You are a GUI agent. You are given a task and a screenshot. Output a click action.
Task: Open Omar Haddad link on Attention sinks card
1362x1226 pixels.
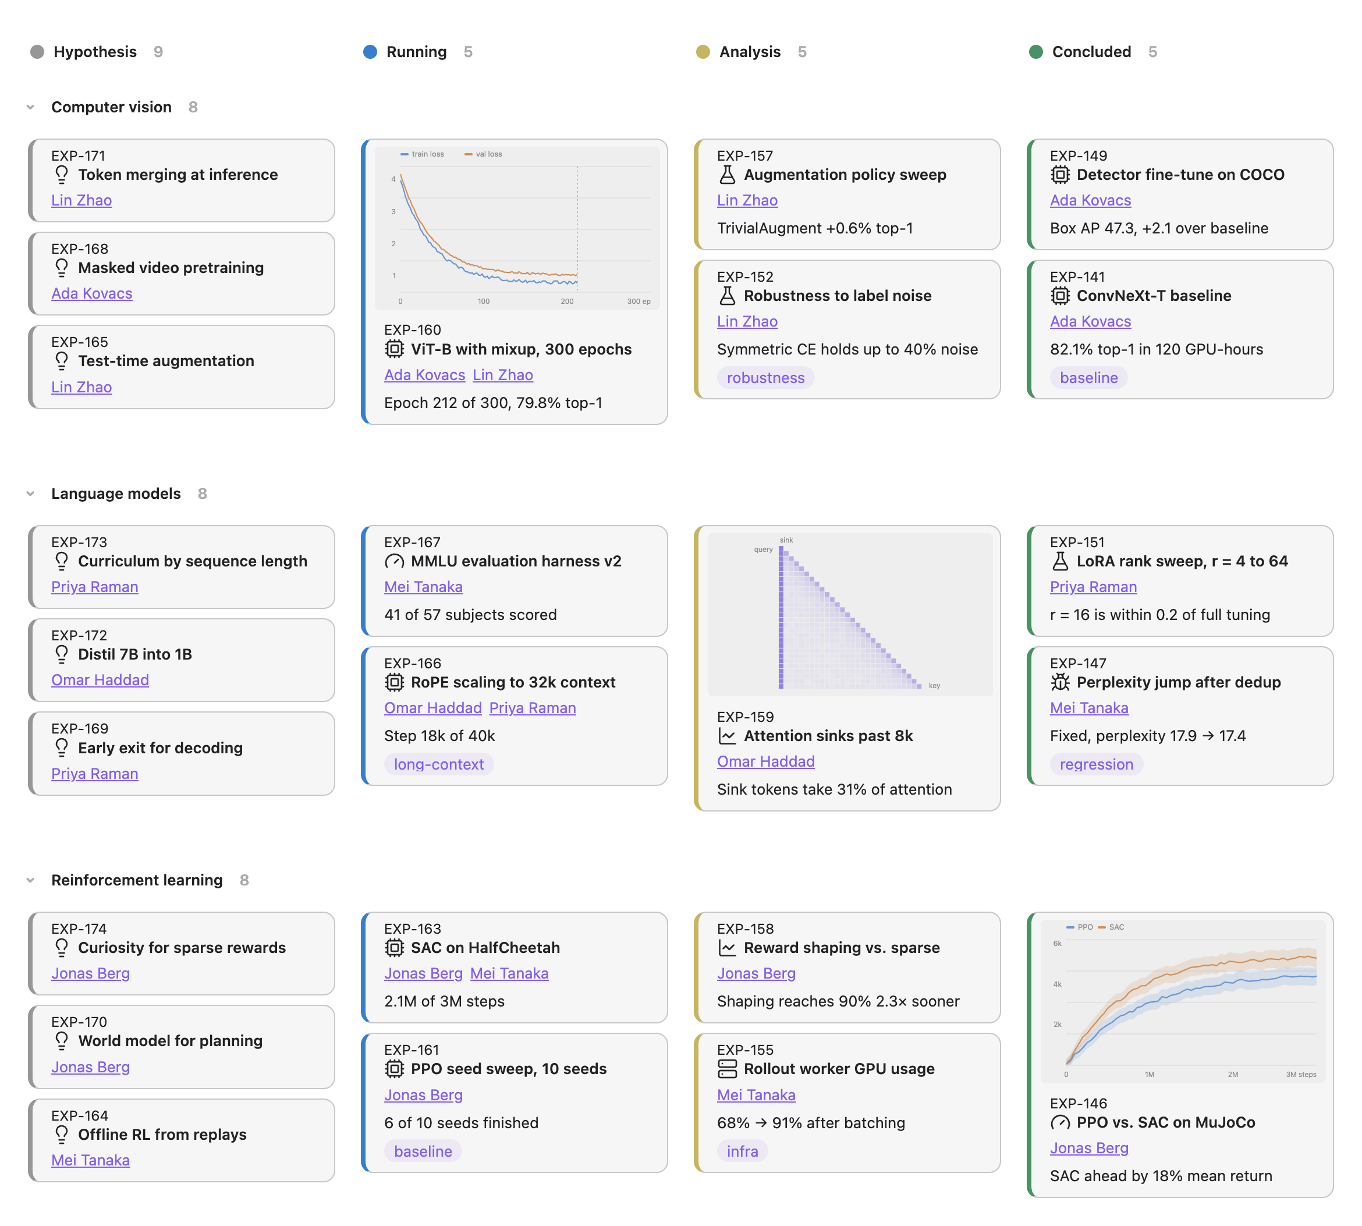click(x=765, y=762)
